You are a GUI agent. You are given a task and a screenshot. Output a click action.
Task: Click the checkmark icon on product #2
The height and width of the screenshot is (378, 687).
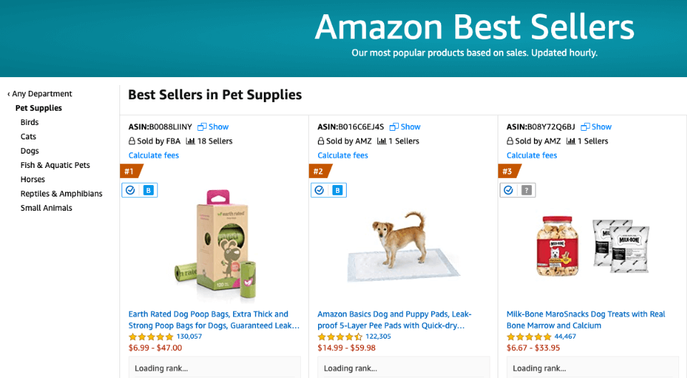[320, 190]
